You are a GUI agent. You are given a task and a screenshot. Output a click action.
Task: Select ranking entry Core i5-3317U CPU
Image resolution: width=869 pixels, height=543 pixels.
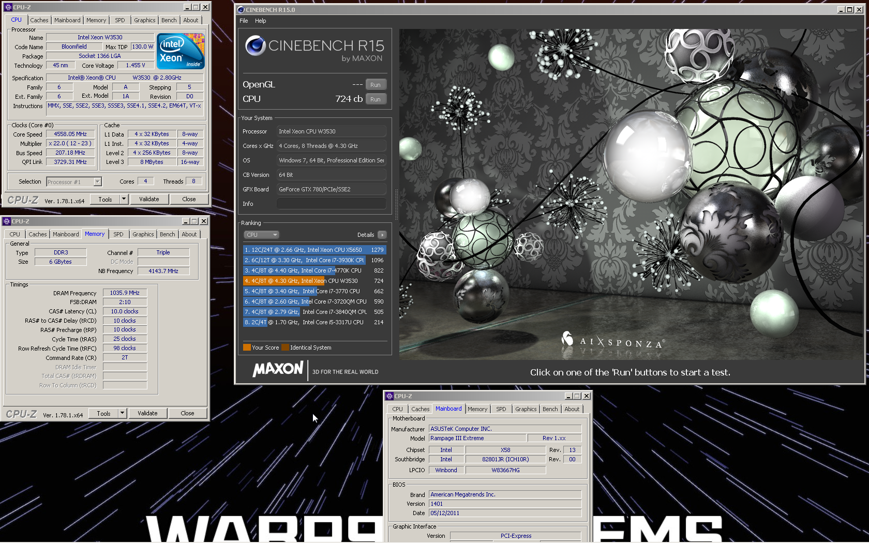(314, 322)
